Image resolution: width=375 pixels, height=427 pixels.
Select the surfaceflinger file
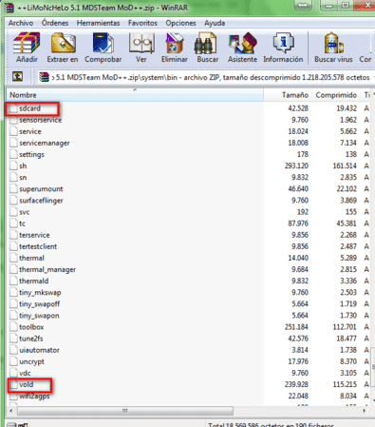click(41, 201)
